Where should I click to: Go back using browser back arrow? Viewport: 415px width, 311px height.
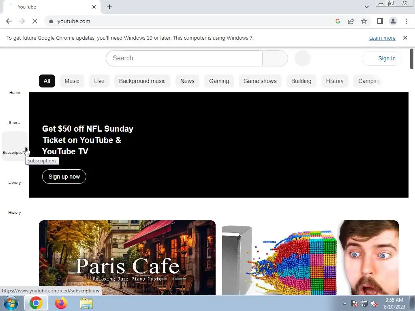[9, 21]
